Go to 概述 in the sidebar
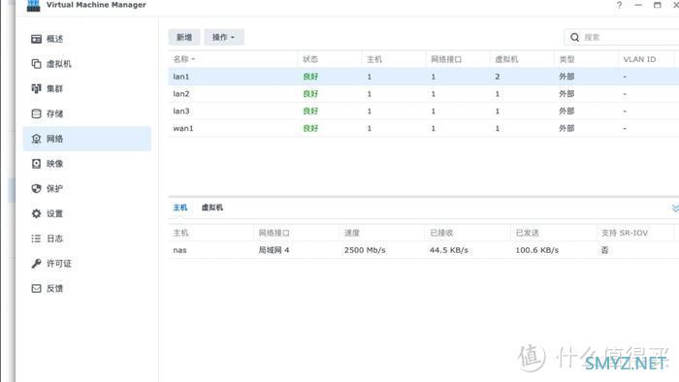 [x=86, y=39]
